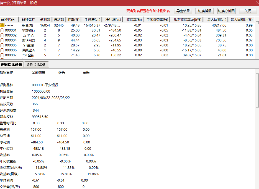Sort by the 盈利数 column header
Viewport: 259px width, 189px height.
click(x=45, y=19)
